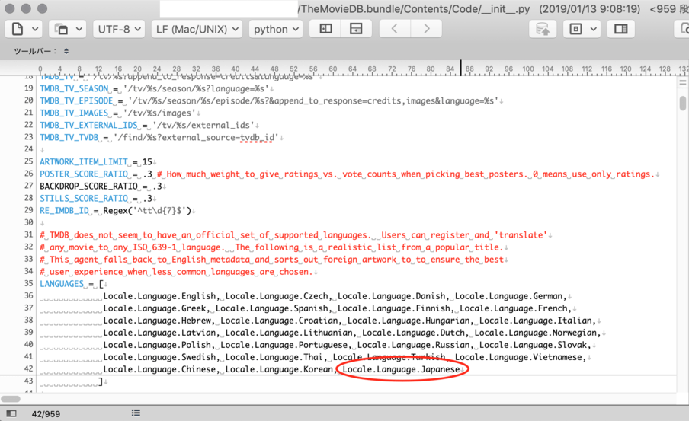Click TMDB_TV_EPISODE on line 20

point(76,101)
